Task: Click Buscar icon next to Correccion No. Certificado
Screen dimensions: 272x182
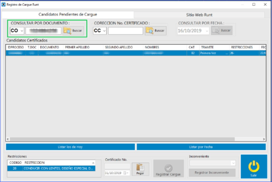Action: 150,31
